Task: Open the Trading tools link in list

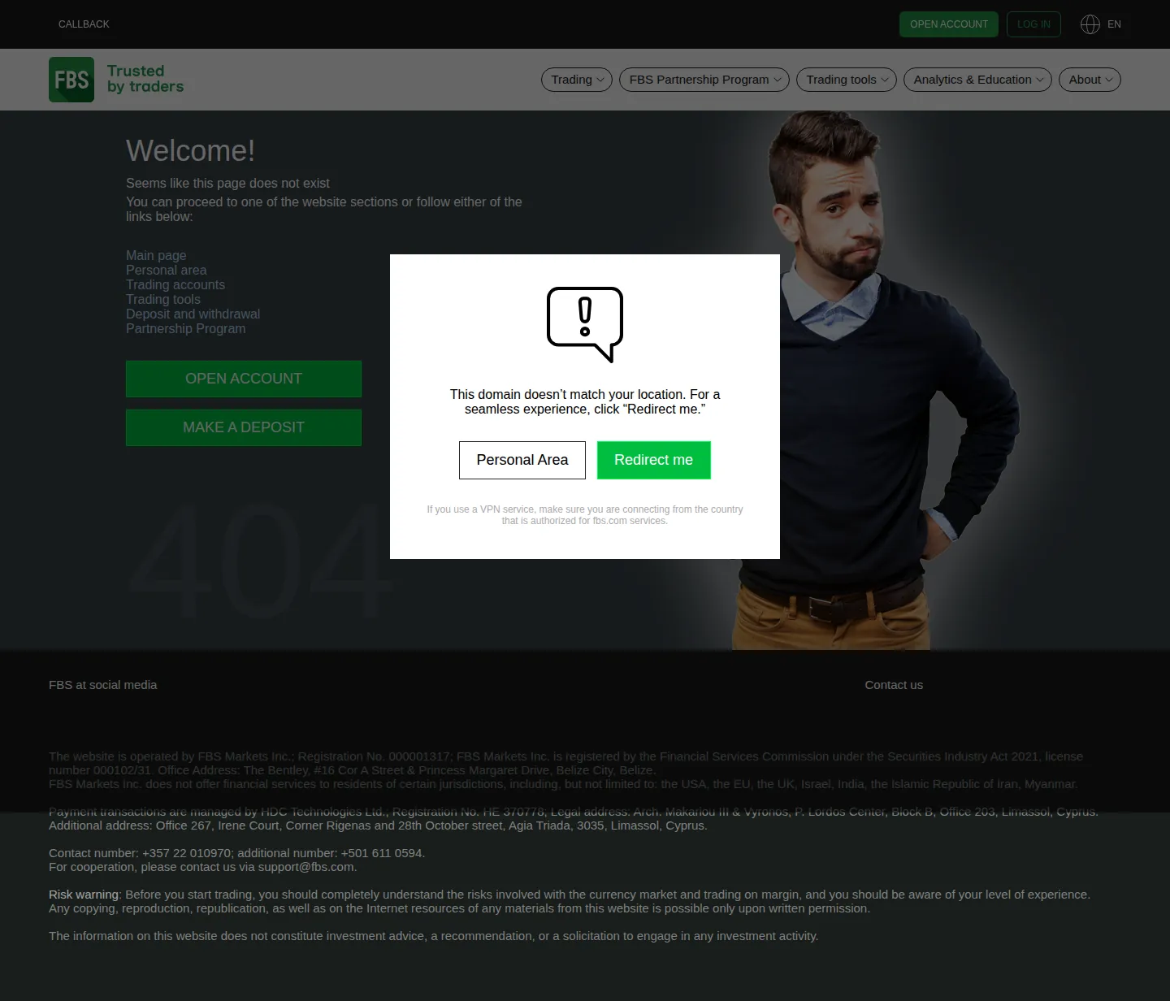Action: pos(163,299)
